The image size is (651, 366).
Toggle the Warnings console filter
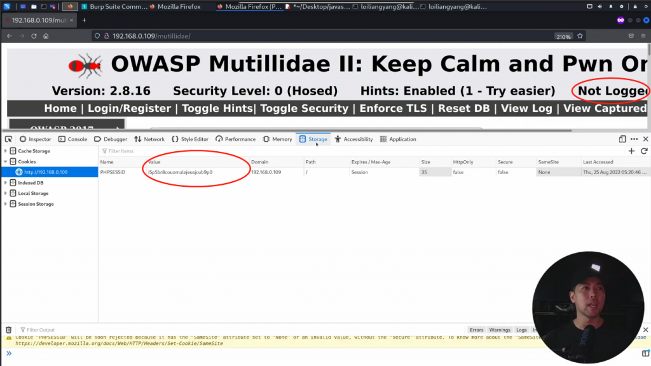click(x=500, y=330)
